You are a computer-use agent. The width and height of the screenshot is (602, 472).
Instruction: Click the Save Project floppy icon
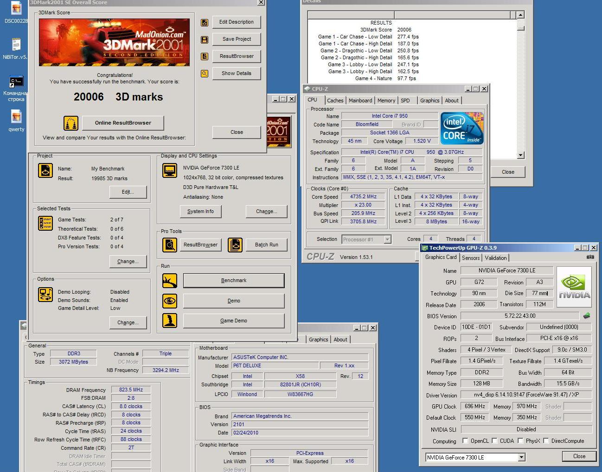(x=205, y=39)
